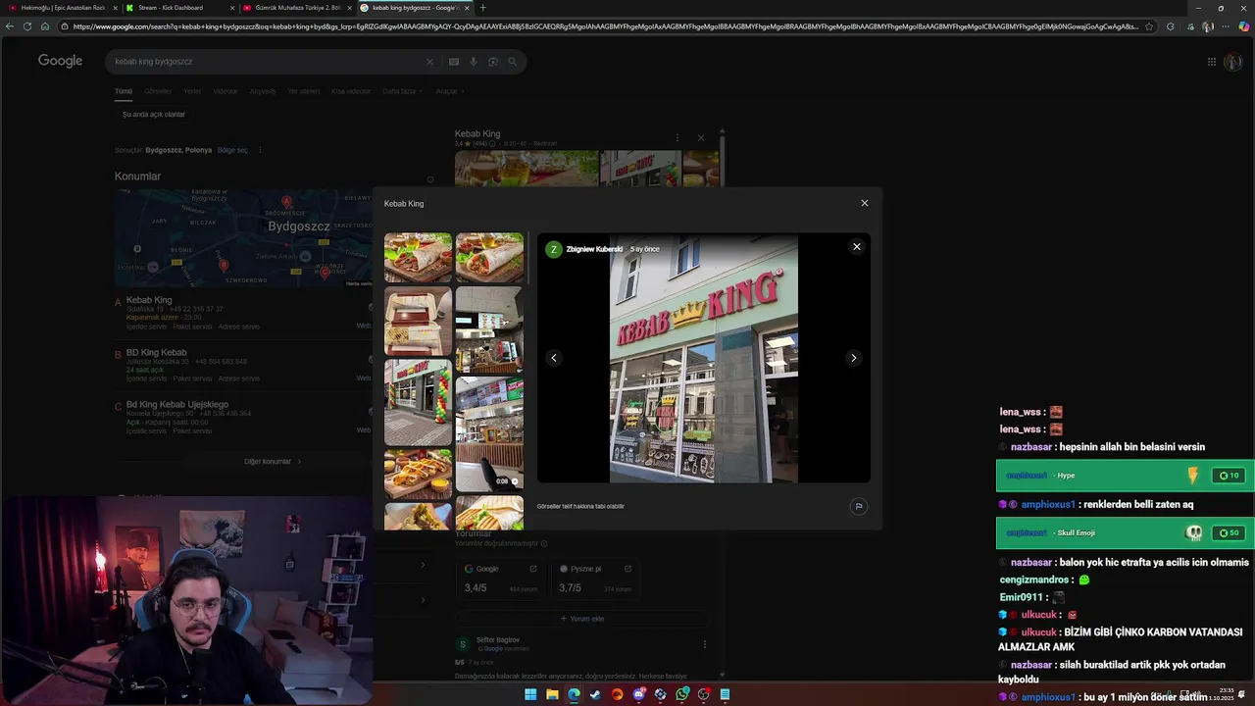
Task: Switch to the Gümrük Muhafaza Türkiye tab
Action: tap(296, 8)
